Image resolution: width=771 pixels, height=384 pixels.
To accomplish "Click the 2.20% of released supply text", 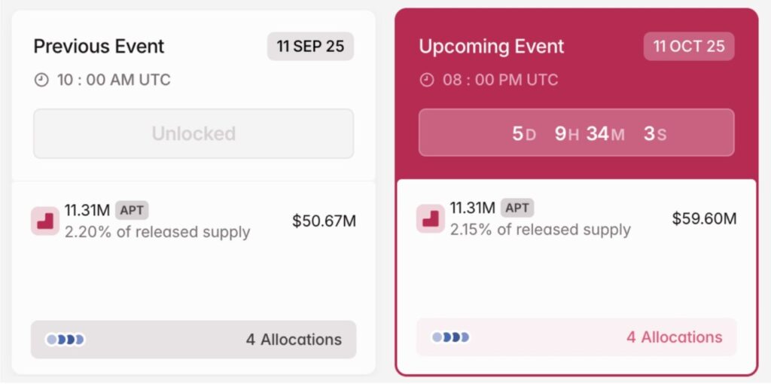I will pyautogui.click(x=157, y=232).
